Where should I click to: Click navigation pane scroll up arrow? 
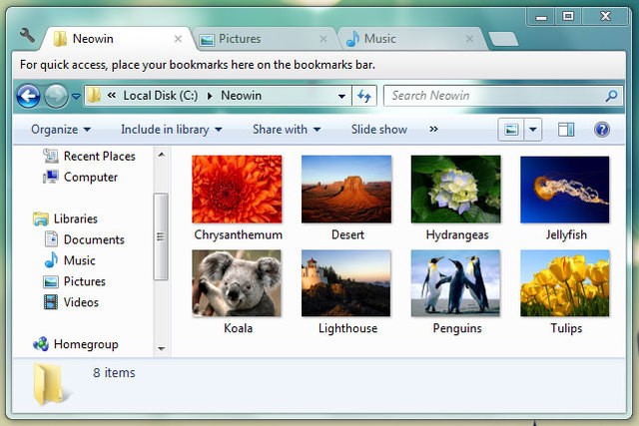(162, 155)
